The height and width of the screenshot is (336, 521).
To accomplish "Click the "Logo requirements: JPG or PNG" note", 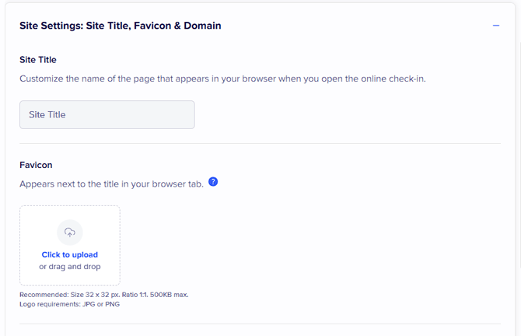I will tap(70, 304).
